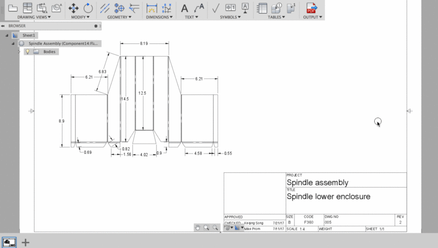The height and width of the screenshot is (248, 438).
Task: Expand the Bodies folder
Action: click(x=19, y=52)
